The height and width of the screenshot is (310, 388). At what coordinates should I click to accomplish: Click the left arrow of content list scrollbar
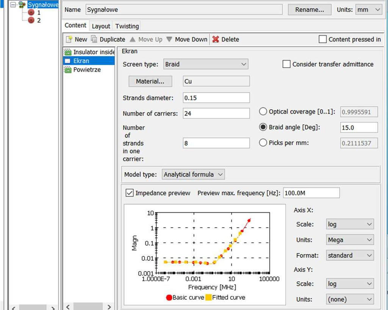pyautogui.click(x=68, y=307)
